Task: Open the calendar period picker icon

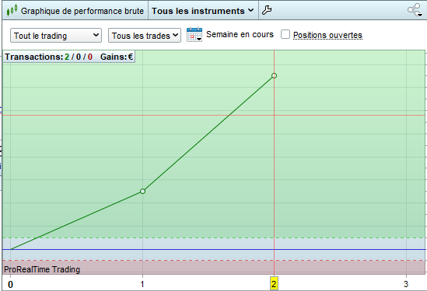Action: click(x=194, y=35)
